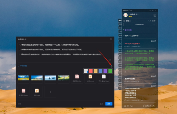Click the 添加提醒 add-reminder link

(x=22, y=66)
